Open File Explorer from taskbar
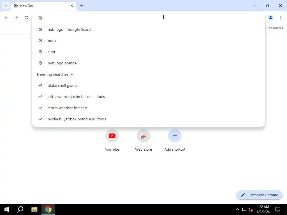The image size is (287, 215). tap(34, 209)
